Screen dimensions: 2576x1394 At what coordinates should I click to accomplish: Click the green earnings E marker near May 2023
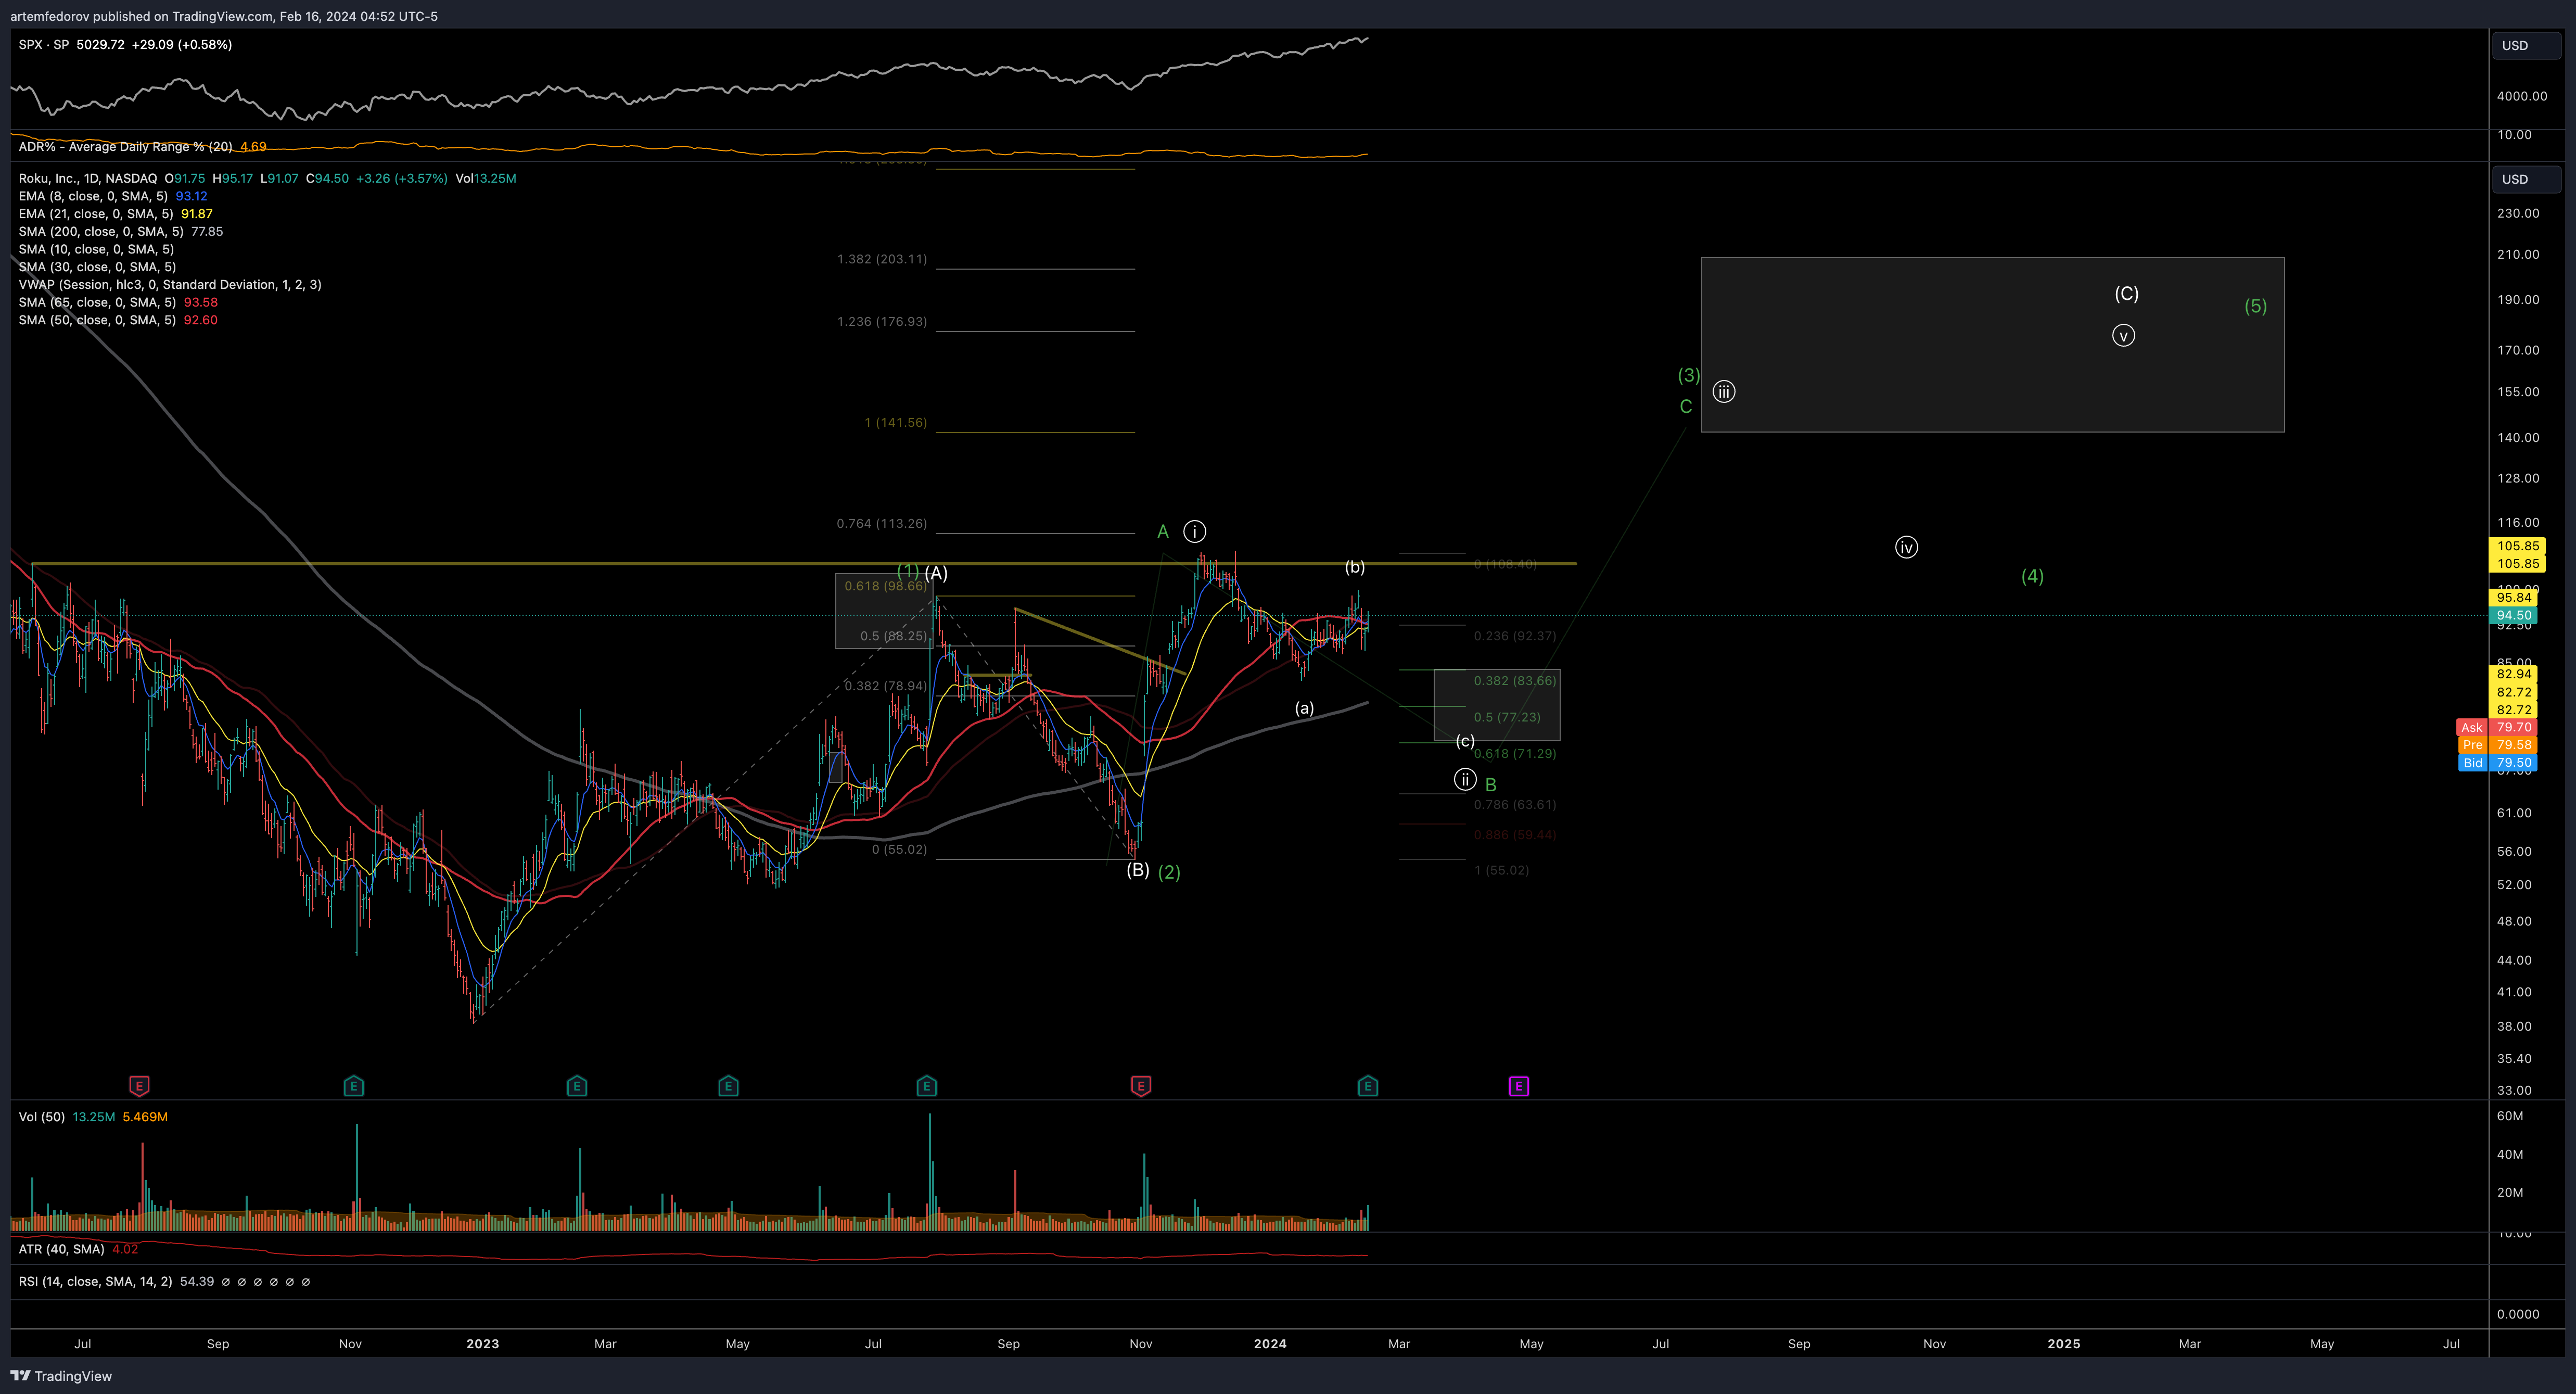(x=728, y=1085)
